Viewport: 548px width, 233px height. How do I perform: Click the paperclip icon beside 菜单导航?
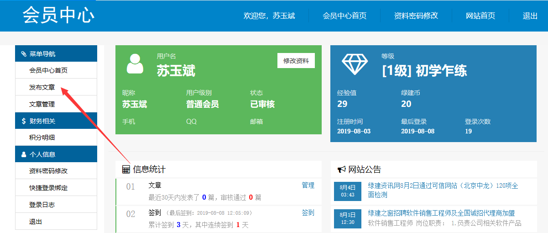pyautogui.click(x=24, y=54)
